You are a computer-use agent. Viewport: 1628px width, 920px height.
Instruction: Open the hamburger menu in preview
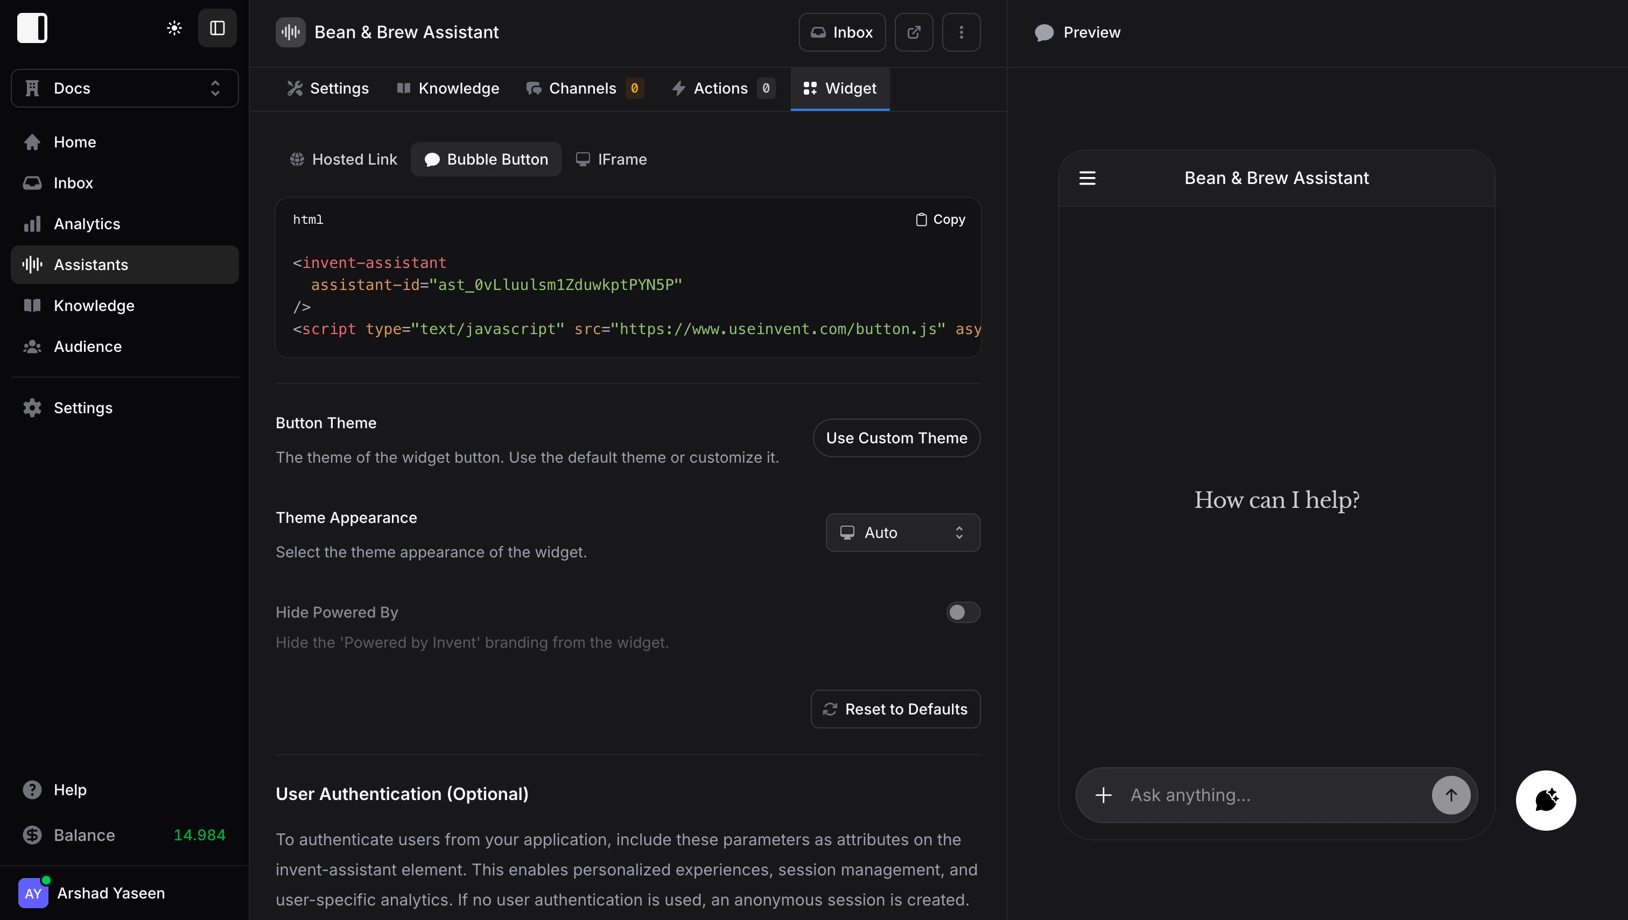click(x=1087, y=178)
